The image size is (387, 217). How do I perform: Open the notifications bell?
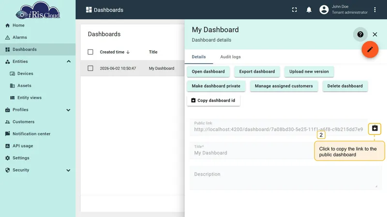pyautogui.click(x=309, y=10)
